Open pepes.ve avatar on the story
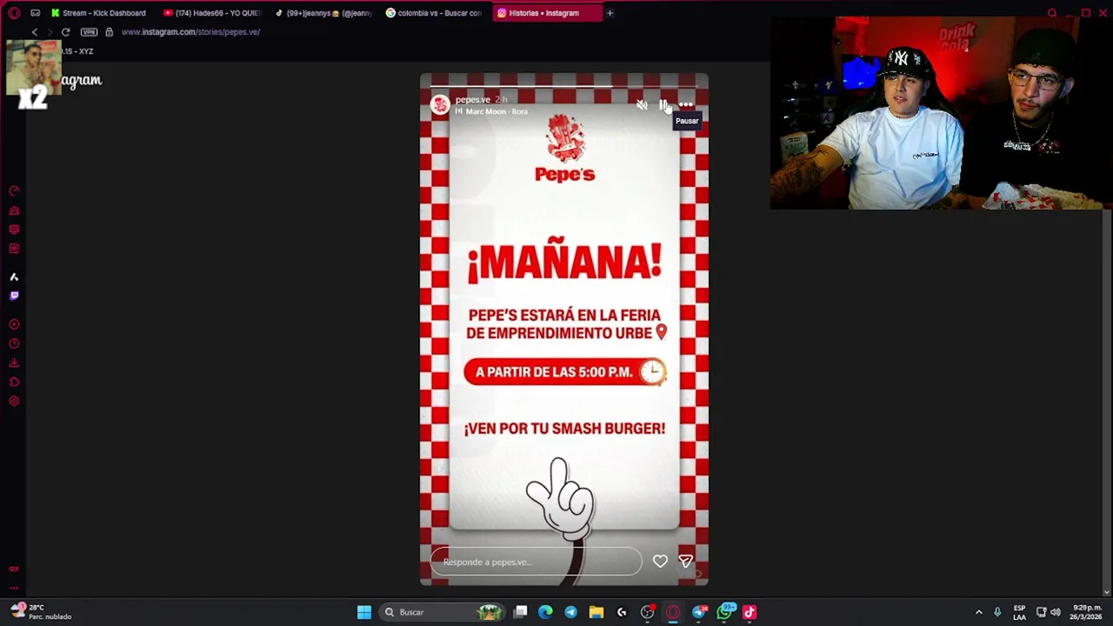The image size is (1113, 626). (x=440, y=105)
